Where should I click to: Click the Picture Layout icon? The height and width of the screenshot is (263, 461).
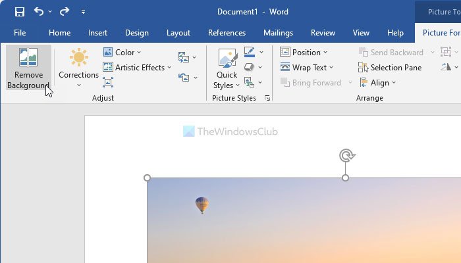249,82
